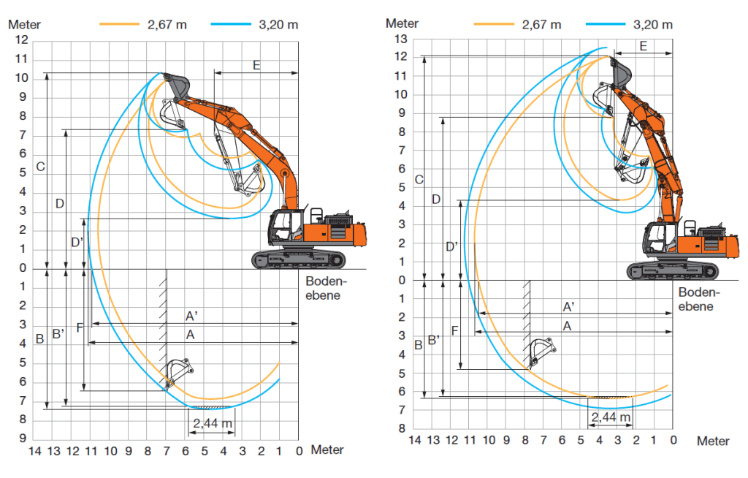Click 'Meter' beside the left diagram's horizontal axis
Image resolution: width=748 pixels, height=478 pixels.
pos(327,449)
